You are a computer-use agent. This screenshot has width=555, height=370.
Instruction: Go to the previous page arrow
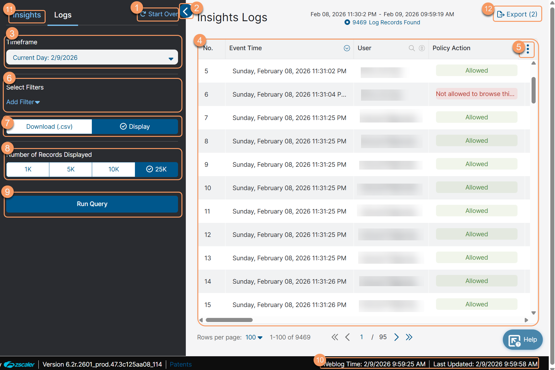pos(347,337)
